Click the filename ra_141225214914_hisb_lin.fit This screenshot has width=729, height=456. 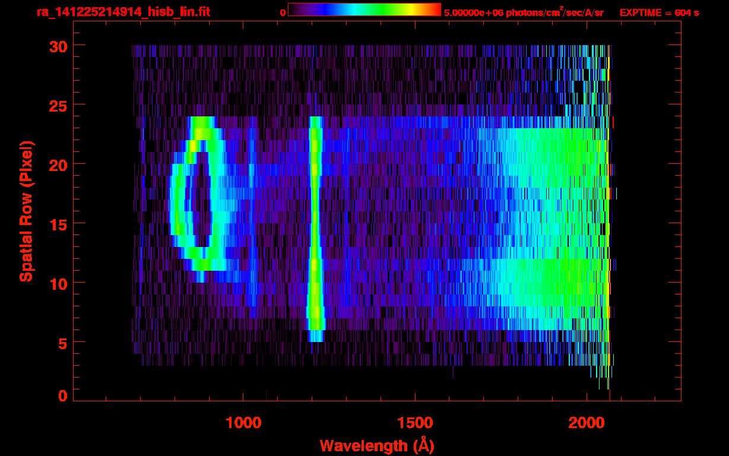(x=123, y=12)
